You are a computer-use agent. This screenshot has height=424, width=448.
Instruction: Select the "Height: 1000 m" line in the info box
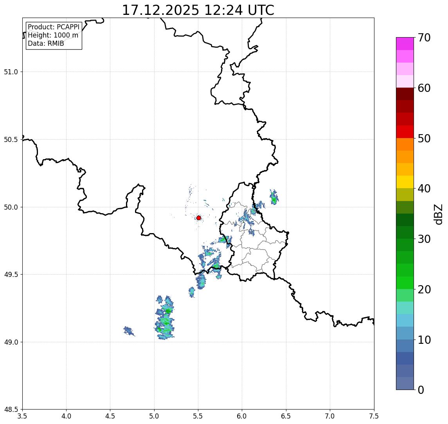coord(53,35)
